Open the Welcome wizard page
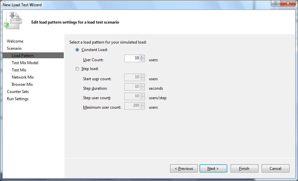Viewport: 298px width, 181px height. (15, 41)
